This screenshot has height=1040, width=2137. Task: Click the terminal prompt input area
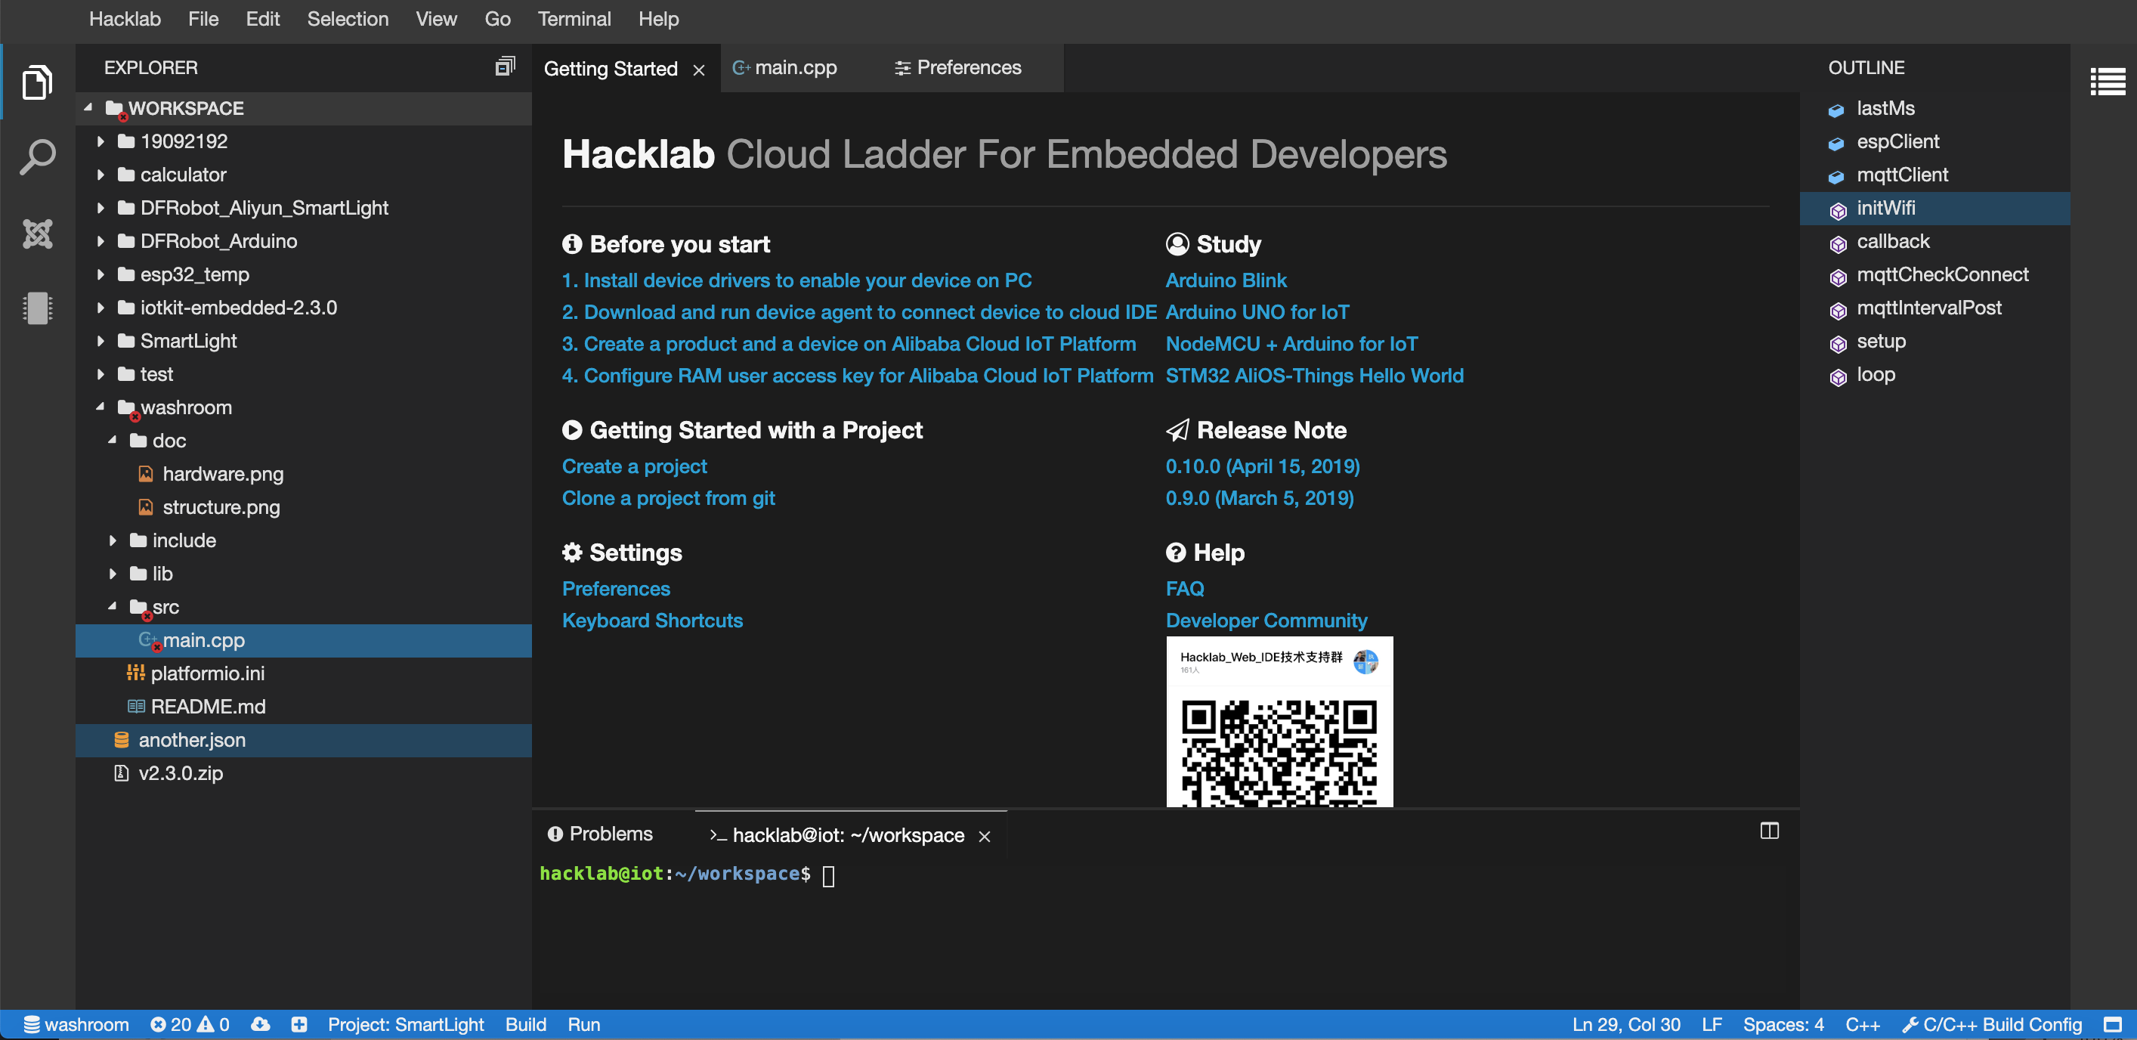(x=829, y=876)
